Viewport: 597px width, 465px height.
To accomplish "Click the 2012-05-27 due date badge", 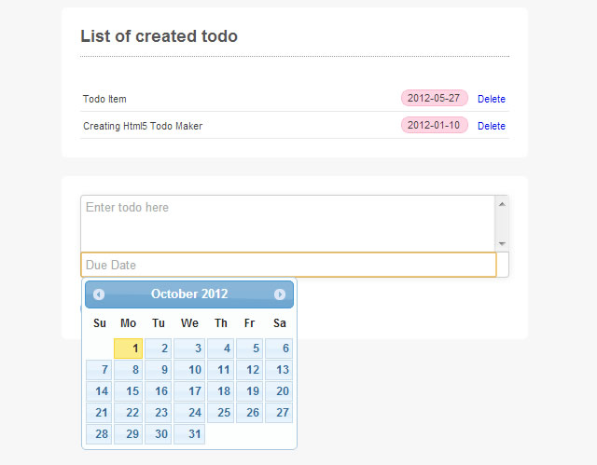I will (434, 98).
